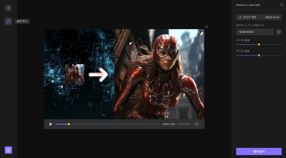Image resolution: width=286 pixels, height=158 pixels.
Task: Click the music start time input field
Action: (x=255, y=32)
